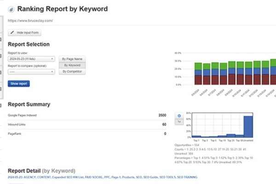Click the paperclip icon beside the report title

(x=11, y=9)
